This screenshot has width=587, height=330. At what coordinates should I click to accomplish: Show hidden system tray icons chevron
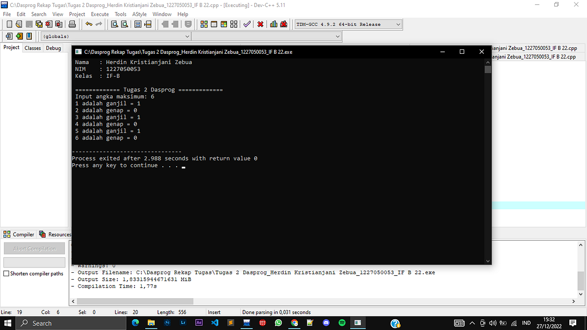[473, 323]
